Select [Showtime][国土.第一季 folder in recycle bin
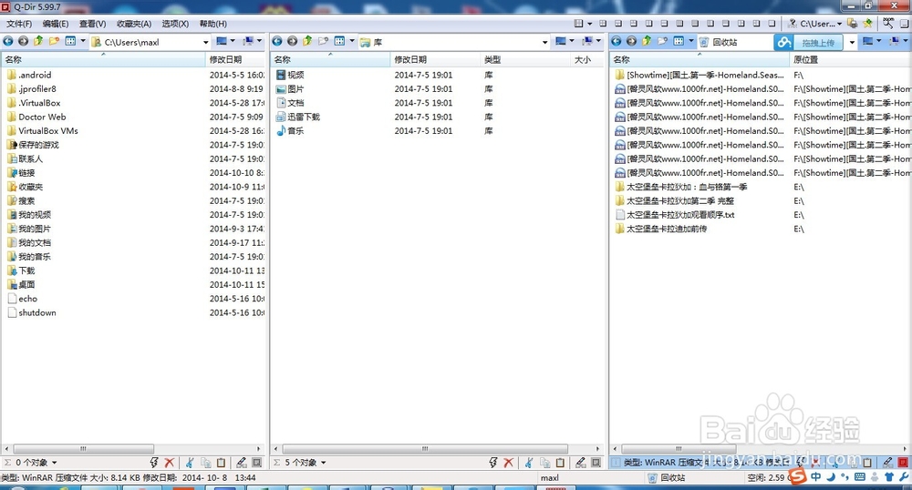The width and height of the screenshot is (912, 490). click(705, 75)
